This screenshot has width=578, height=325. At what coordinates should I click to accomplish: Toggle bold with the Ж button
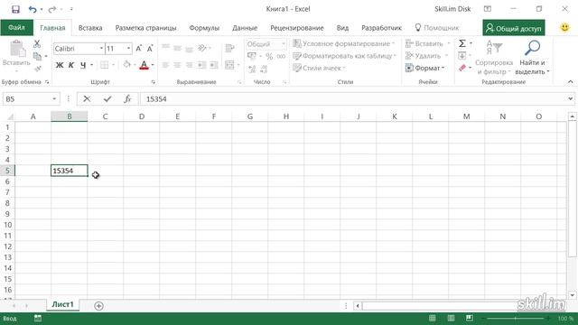(60, 65)
